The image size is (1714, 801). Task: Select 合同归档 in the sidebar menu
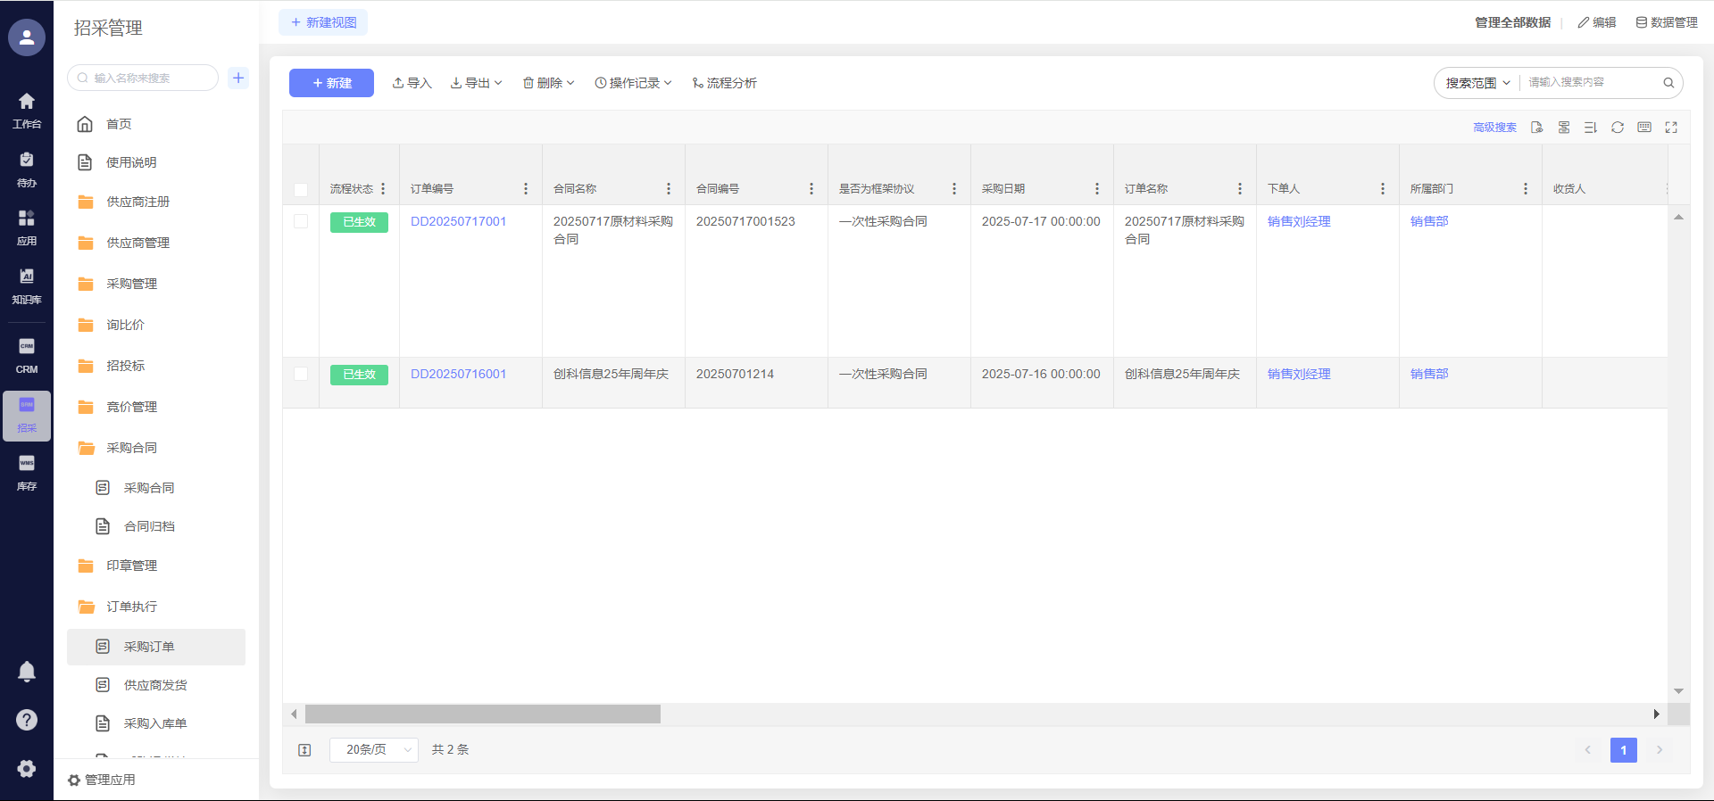(149, 526)
